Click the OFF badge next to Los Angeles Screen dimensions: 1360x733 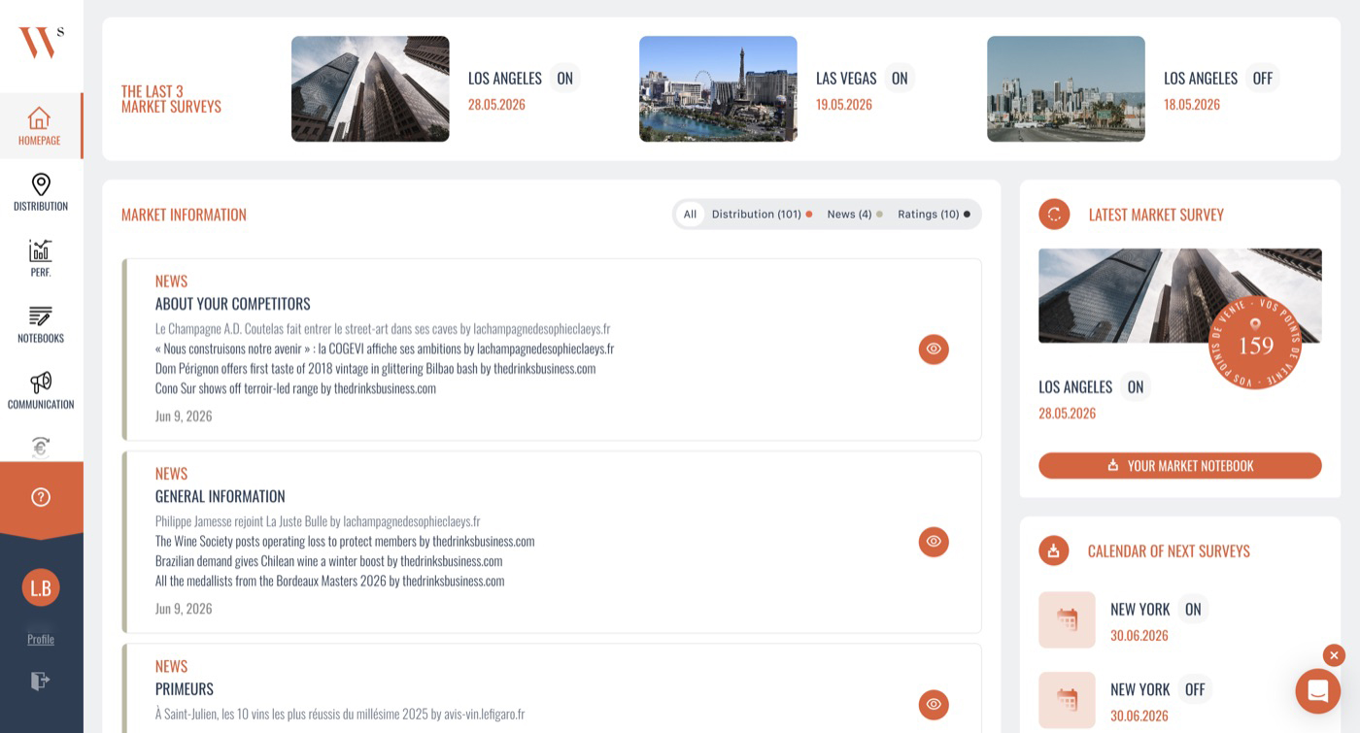coord(1263,79)
